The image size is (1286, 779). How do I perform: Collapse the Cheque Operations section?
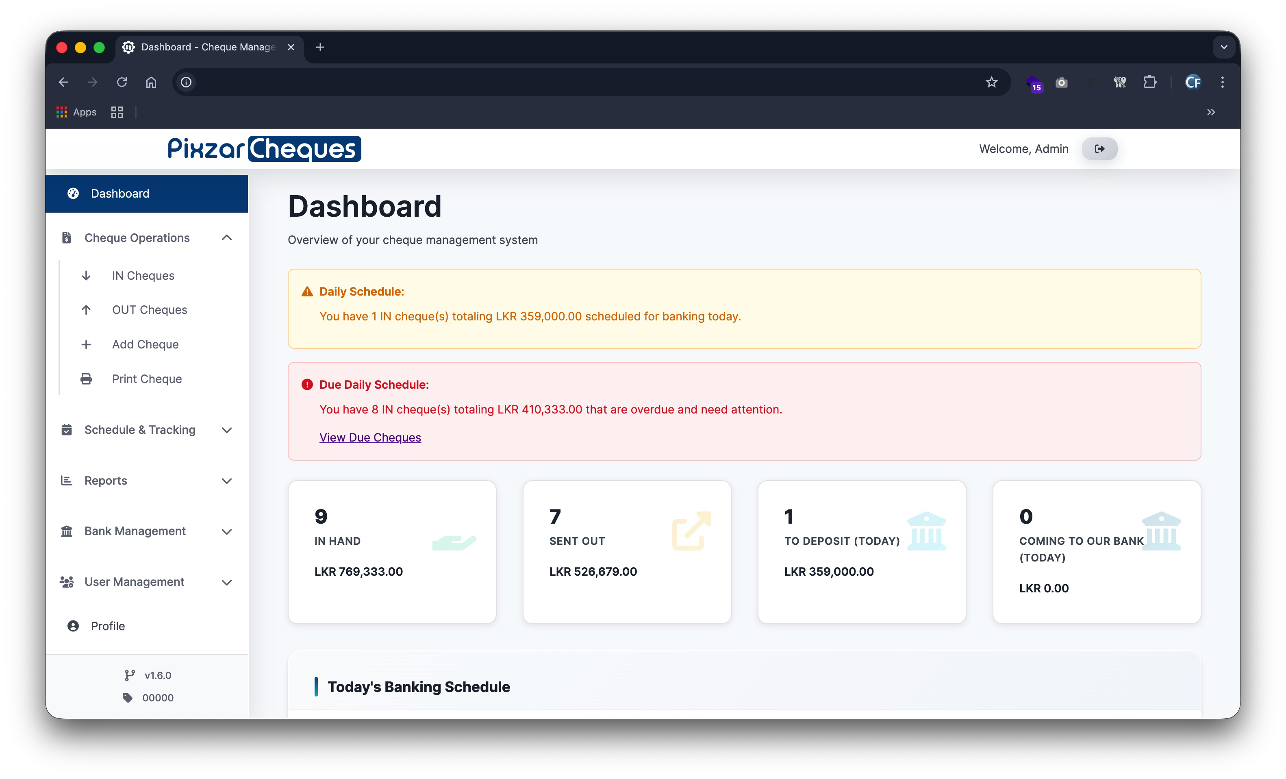(226, 238)
